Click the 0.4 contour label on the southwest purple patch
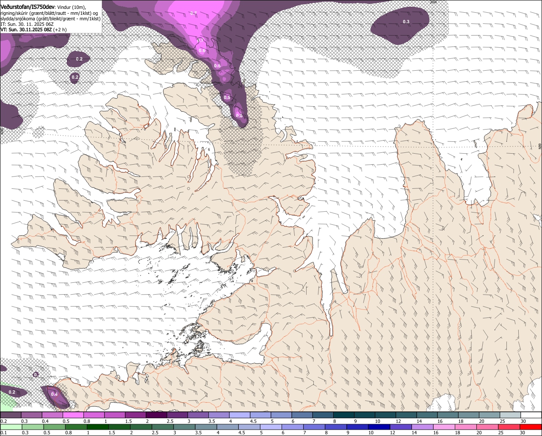The height and width of the screenshot is (436, 542). (54, 394)
